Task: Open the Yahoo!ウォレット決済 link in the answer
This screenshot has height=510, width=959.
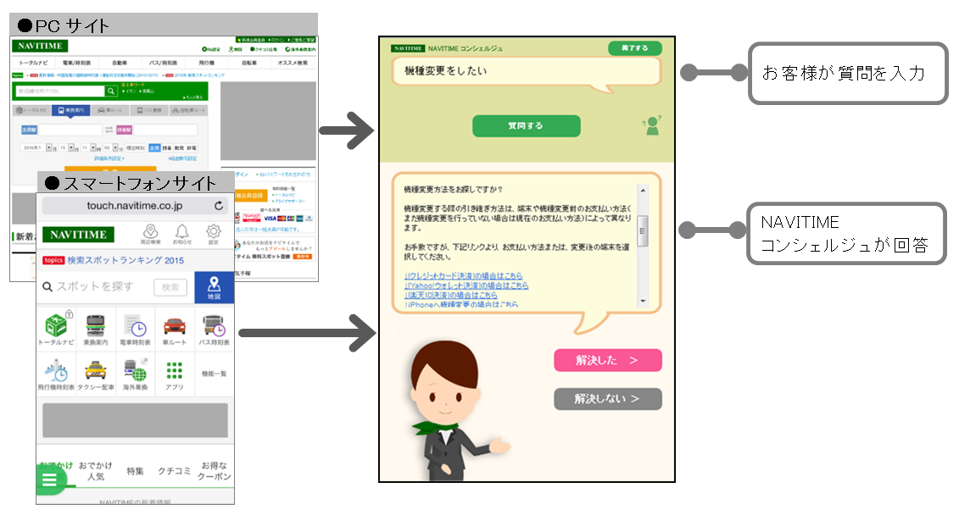Action: [466, 285]
